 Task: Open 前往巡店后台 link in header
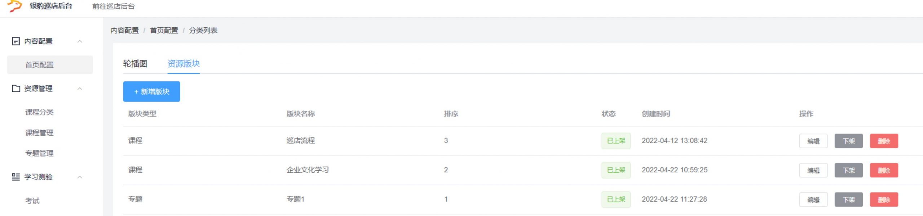[x=113, y=6]
